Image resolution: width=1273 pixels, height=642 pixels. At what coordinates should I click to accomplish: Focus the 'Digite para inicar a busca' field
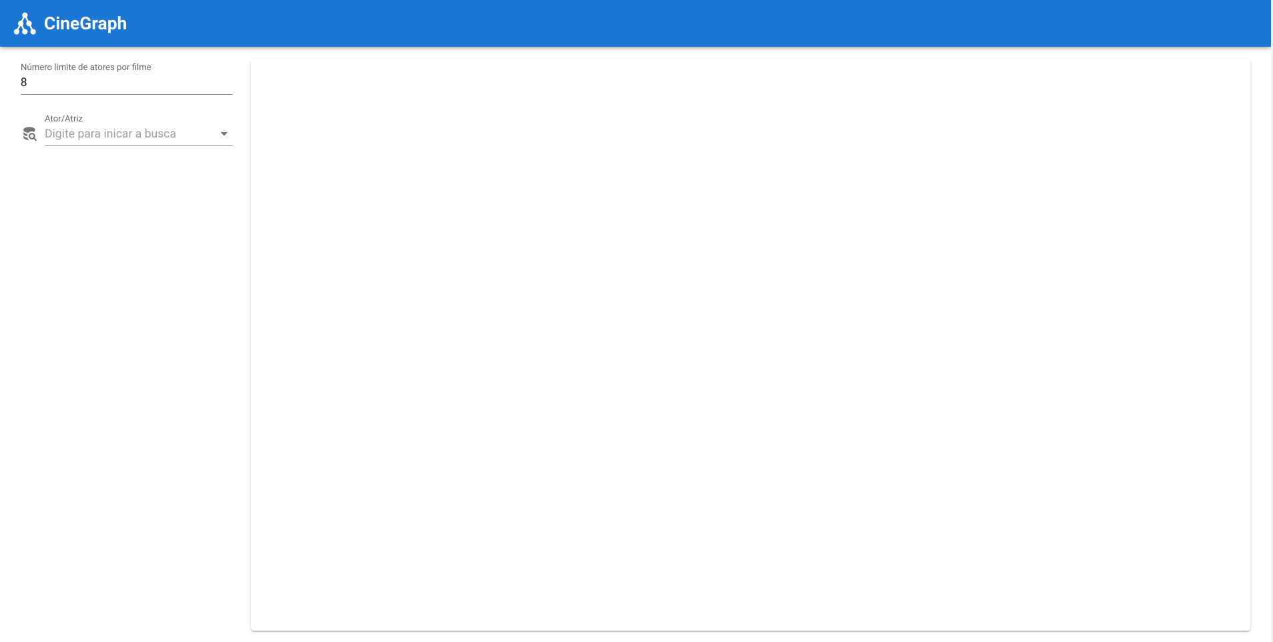(x=129, y=133)
